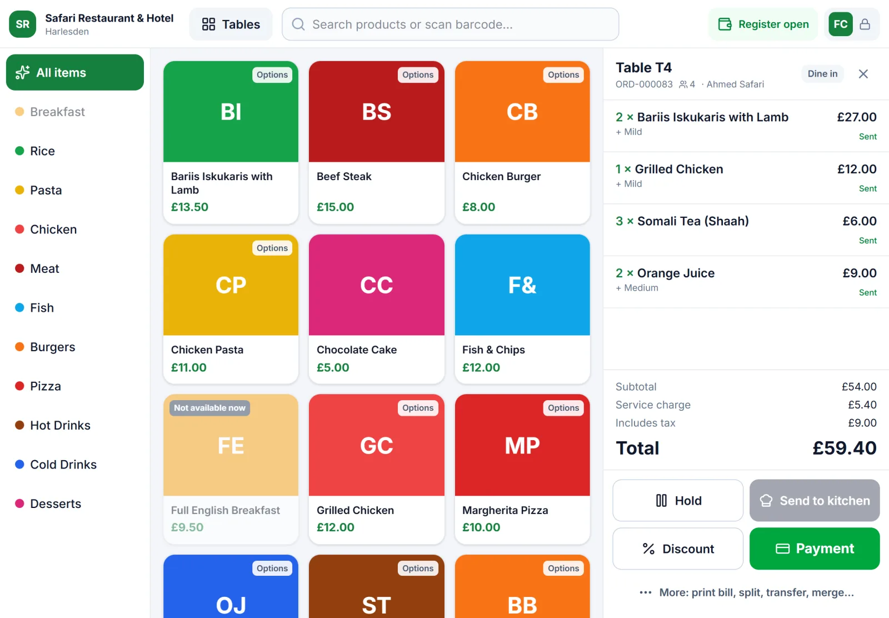Viewport: 889px width, 618px height.
Task: Add Bariis Iskukaris with Lamb product card
Action: point(231,142)
